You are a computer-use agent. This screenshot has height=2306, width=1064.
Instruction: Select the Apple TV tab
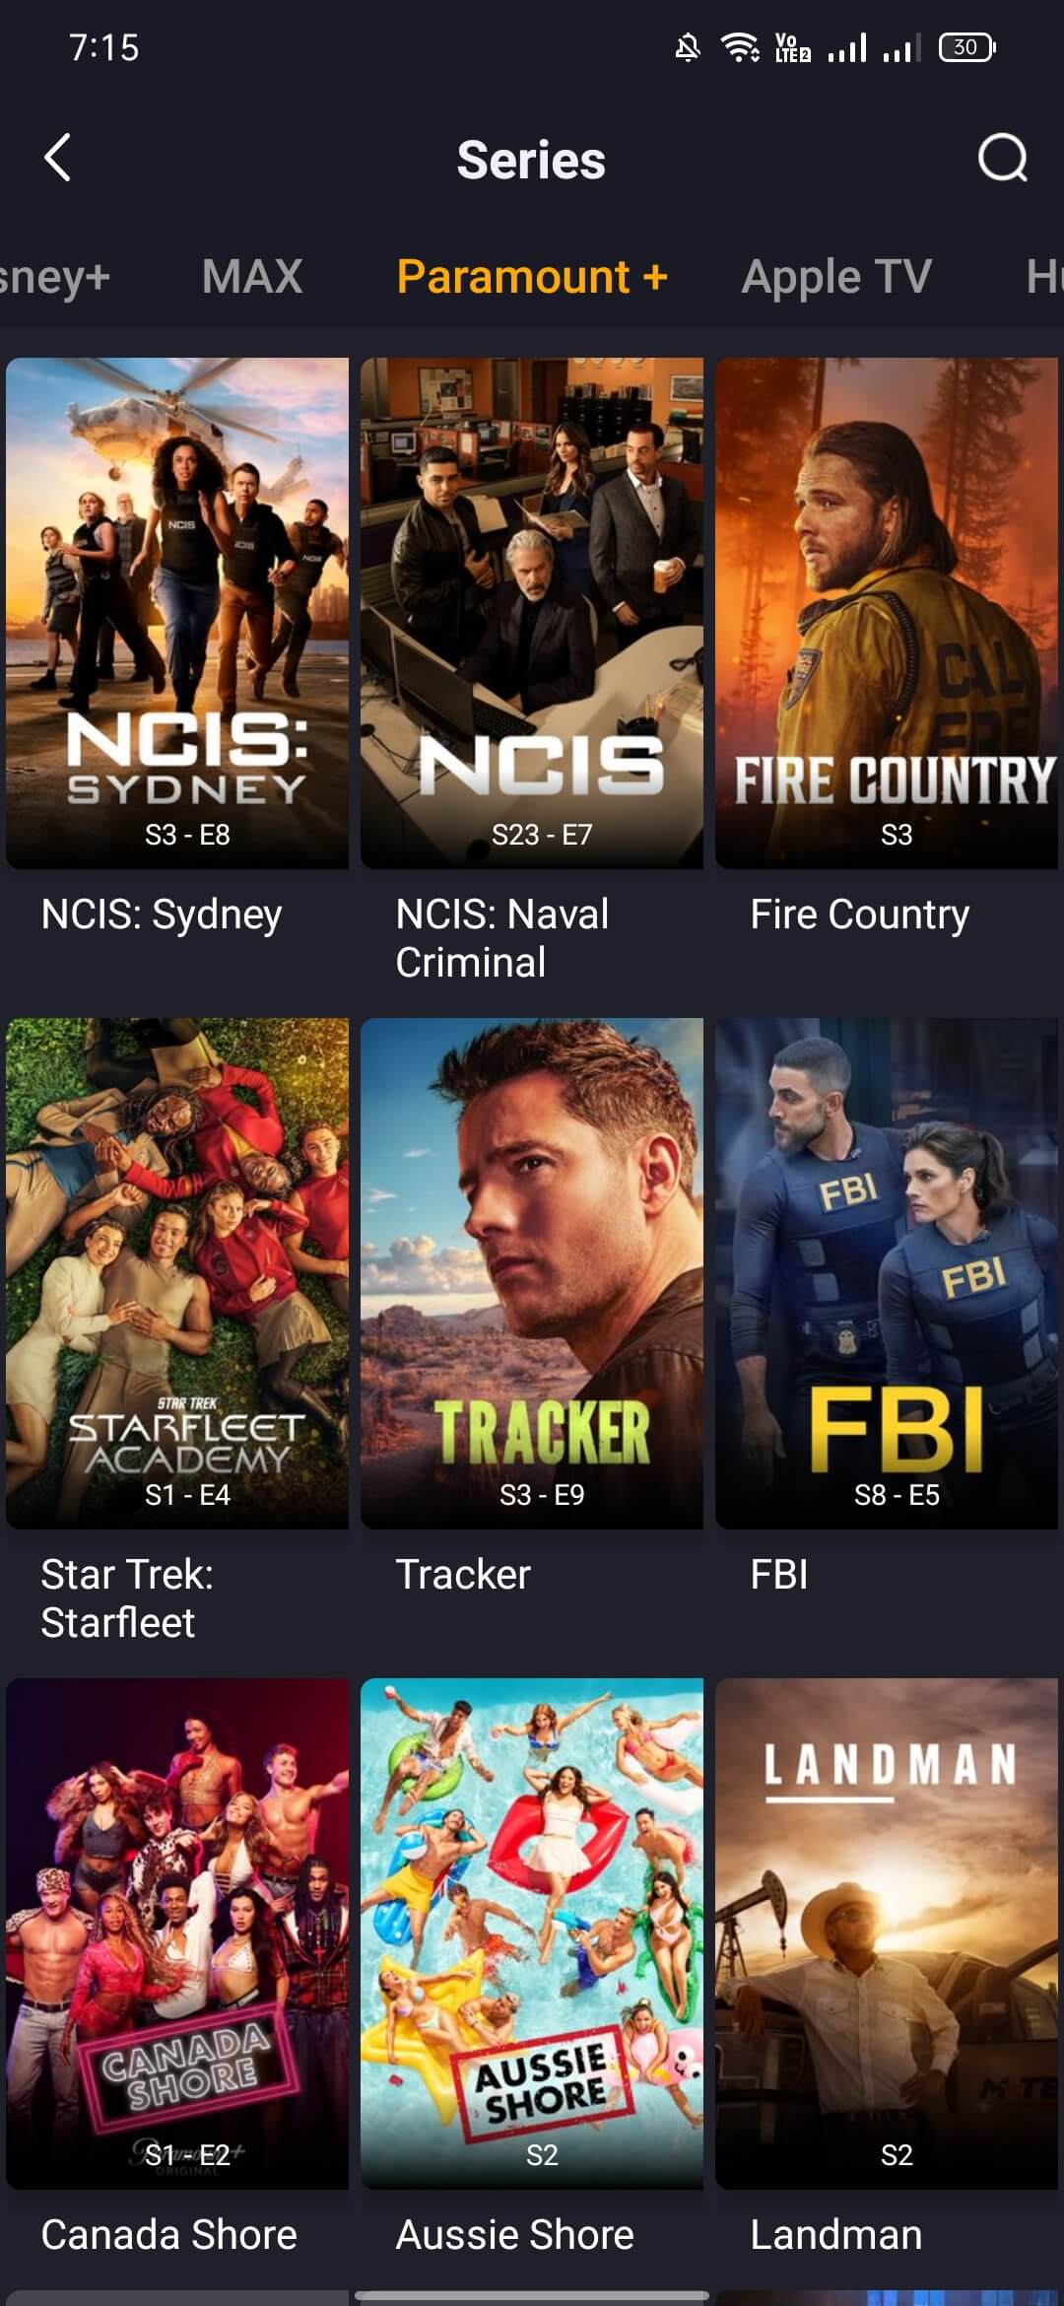tap(836, 276)
